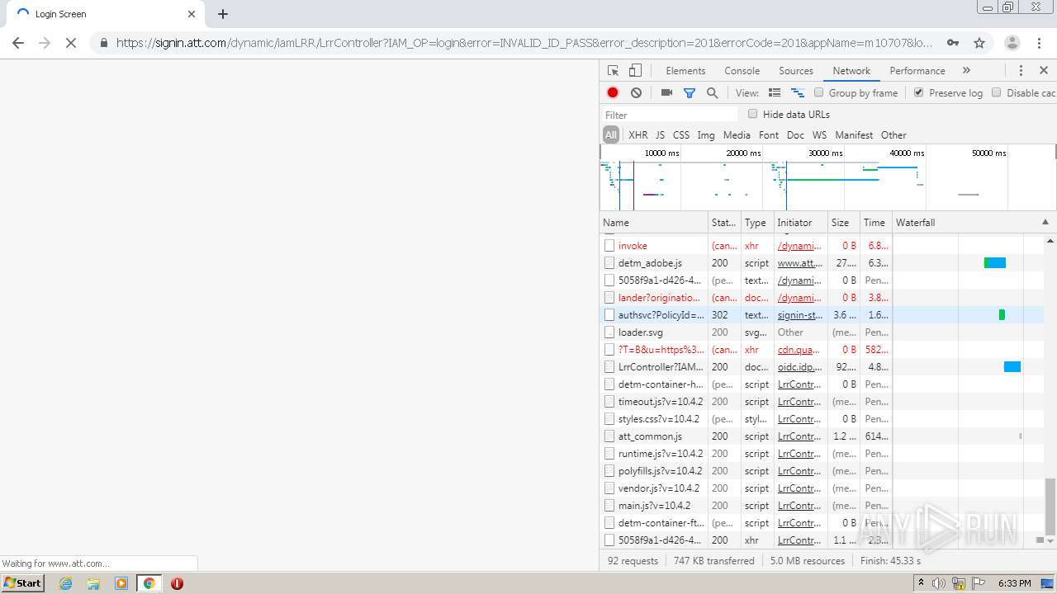Open the Sources tab

pyautogui.click(x=796, y=71)
